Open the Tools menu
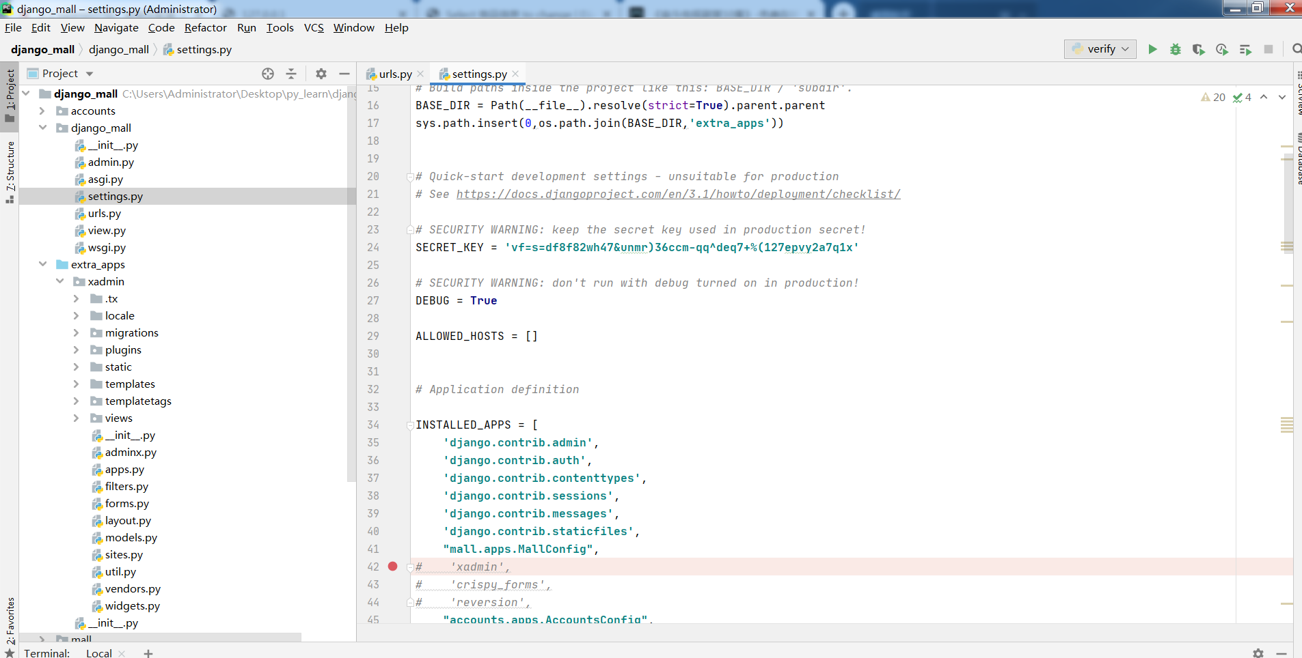 [x=280, y=27]
